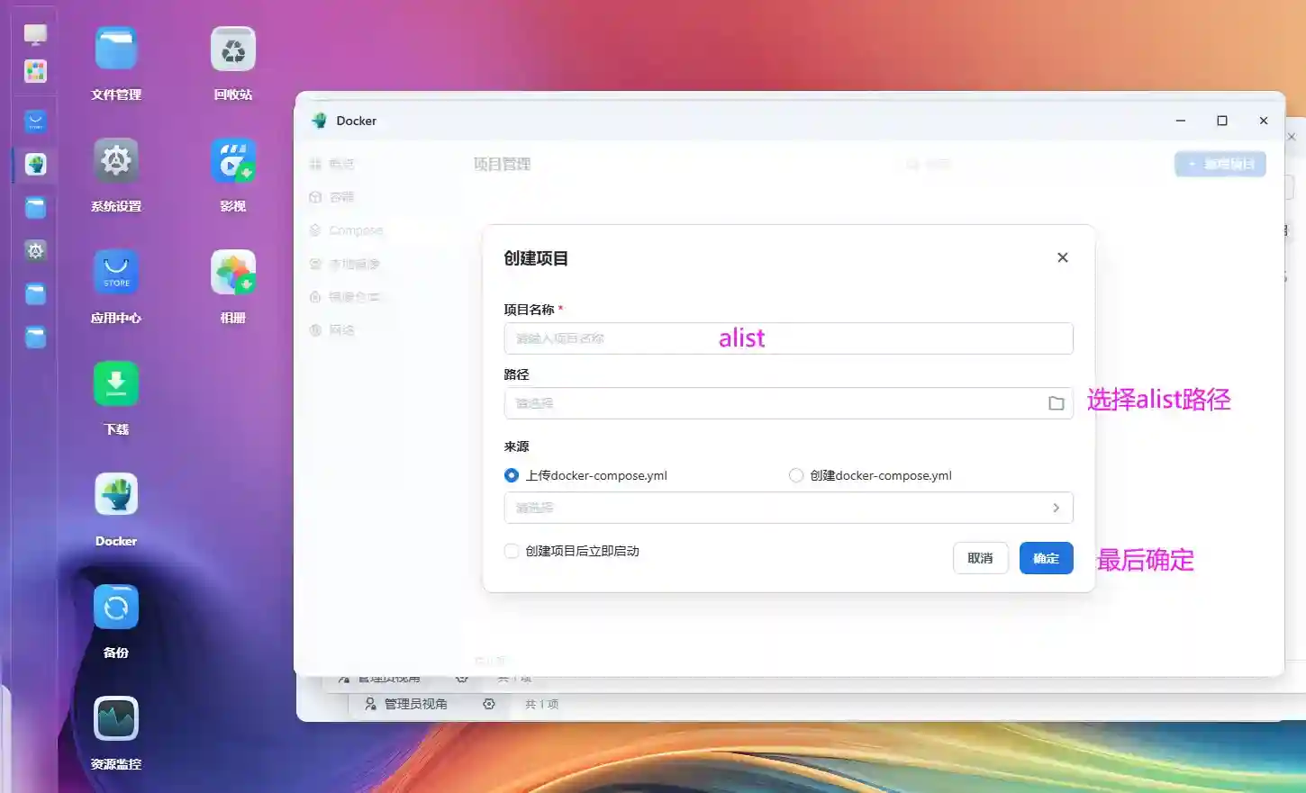Launch the 影视 video app icon
The image size is (1306, 793).
pyautogui.click(x=232, y=161)
